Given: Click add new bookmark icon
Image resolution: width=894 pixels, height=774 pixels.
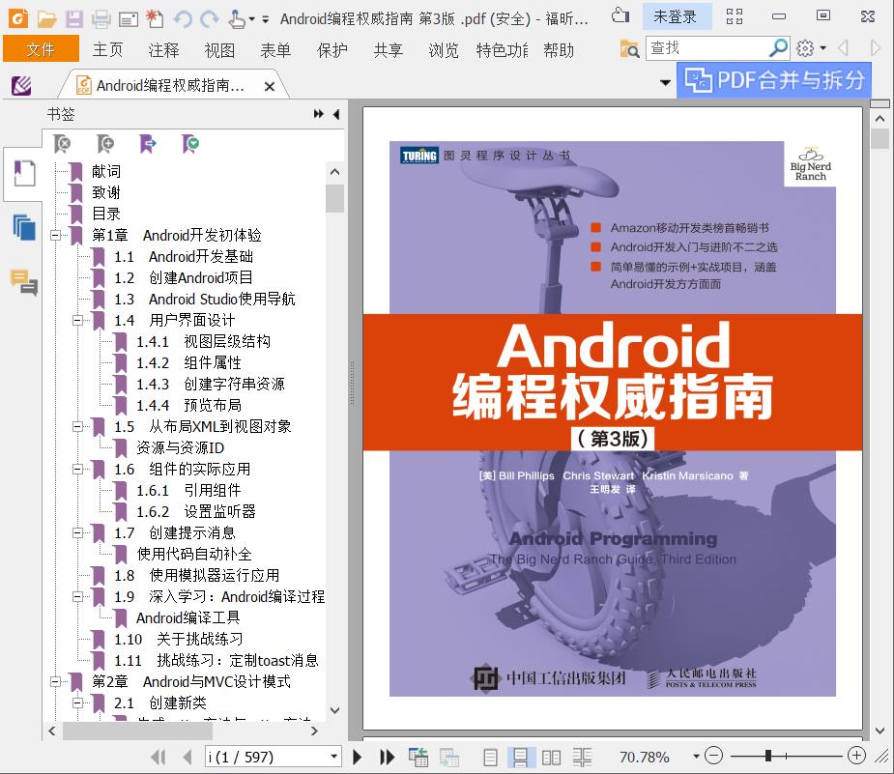Looking at the screenshot, I should (105, 144).
